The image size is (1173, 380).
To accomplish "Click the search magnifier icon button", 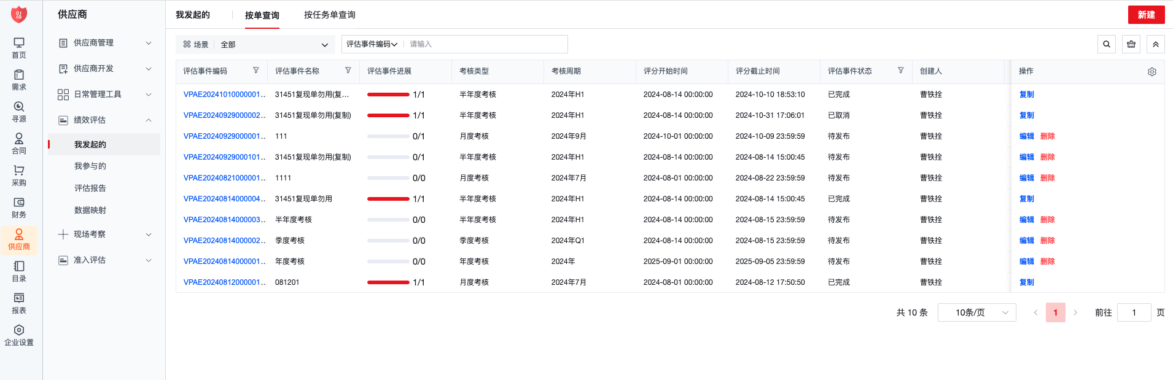I will click(x=1107, y=44).
